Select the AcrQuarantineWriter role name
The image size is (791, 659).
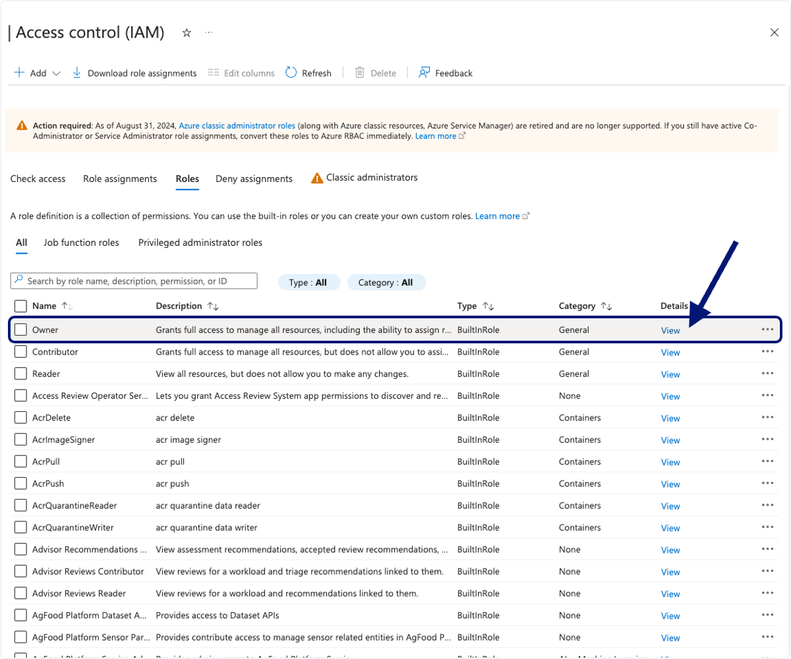pos(73,527)
